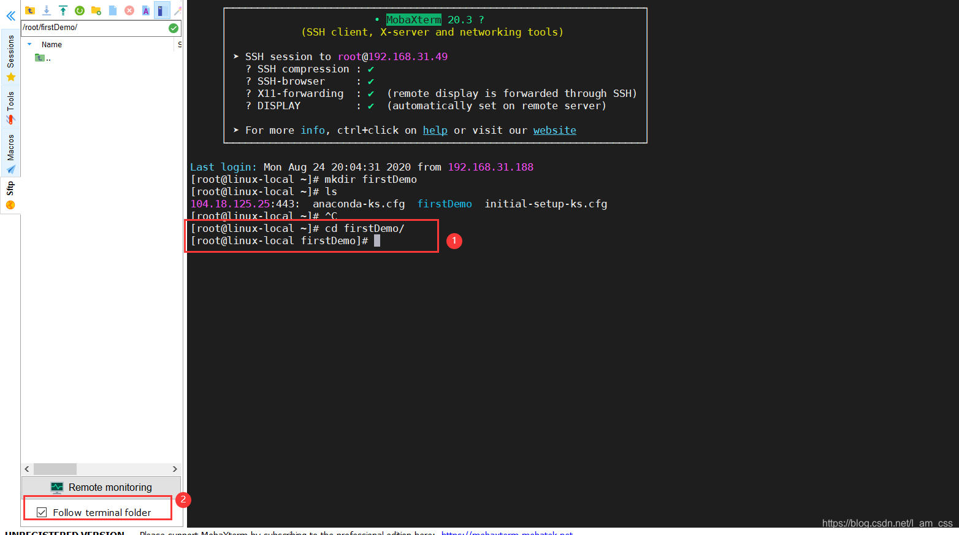Toggle ASCII transfer mode icon
This screenshot has height=535, width=959.
coord(146,10)
